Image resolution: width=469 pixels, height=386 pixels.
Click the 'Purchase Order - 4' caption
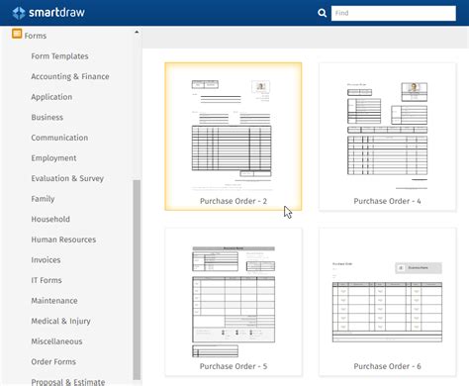(387, 201)
